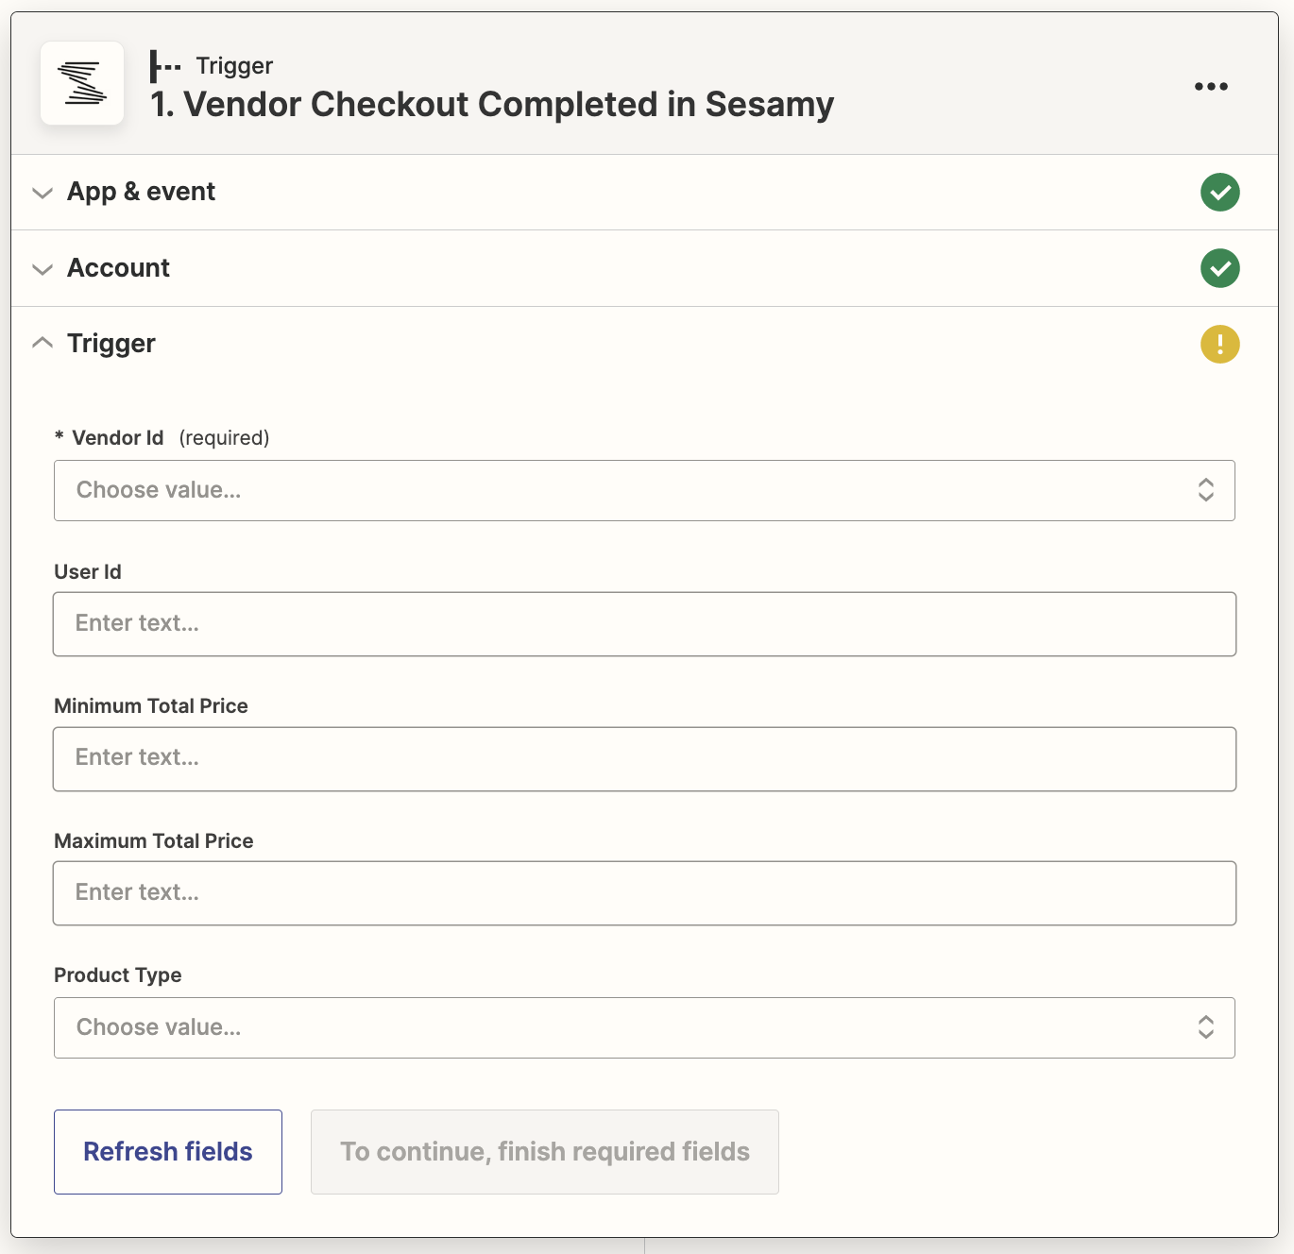Click the Minimum Total Price label
Image resolution: width=1294 pixels, height=1254 pixels.
pyautogui.click(x=151, y=706)
